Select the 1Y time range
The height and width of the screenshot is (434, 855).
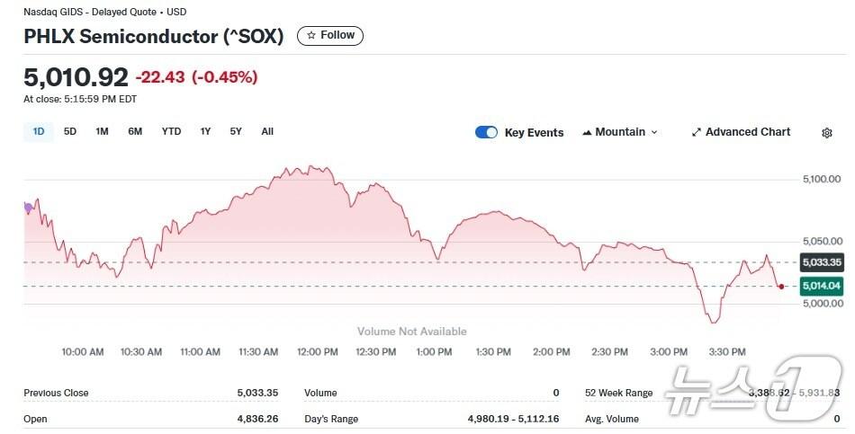(x=206, y=132)
